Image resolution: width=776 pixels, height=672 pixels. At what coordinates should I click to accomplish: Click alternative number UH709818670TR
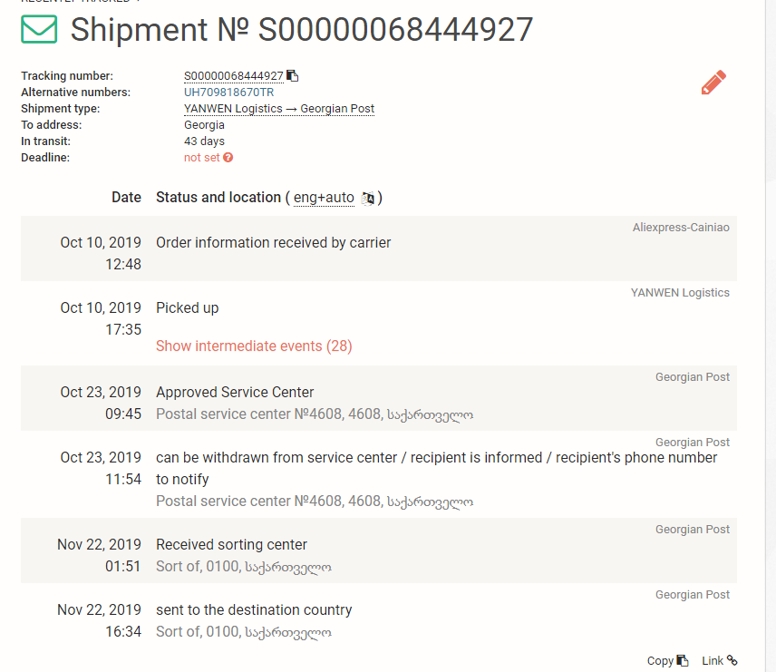(228, 93)
